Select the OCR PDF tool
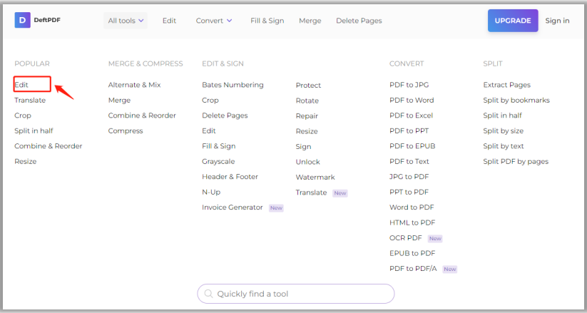Viewport: 587px width, 313px height. 405,237
